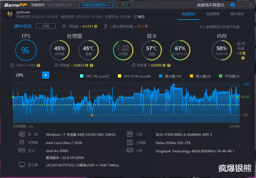Click the location pin icon beside 临汾
This screenshot has height=178, width=256.
(135, 17)
